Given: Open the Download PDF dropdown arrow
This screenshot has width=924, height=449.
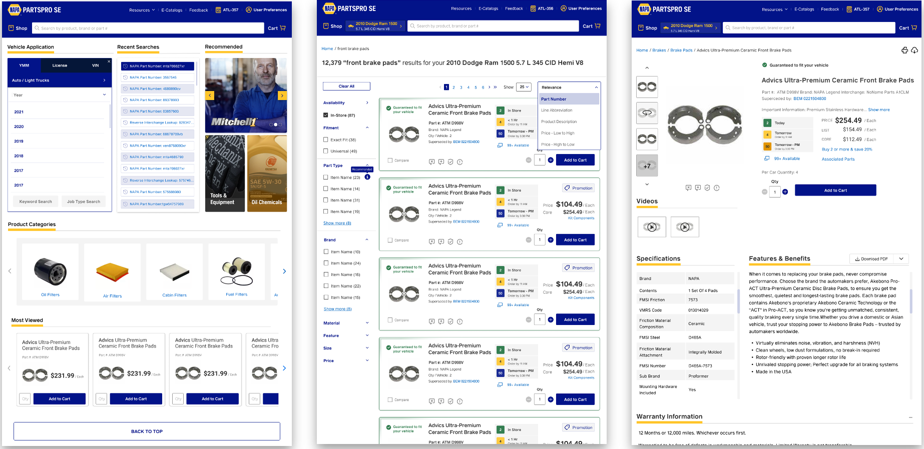Looking at the screenshot, I should coord(901,258).
